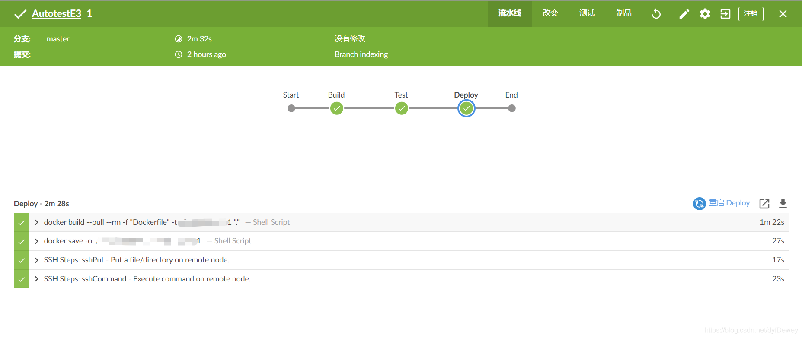Click the 'master' branch name
The width and height of the screenshot is (802, 338).
(58, 39)
